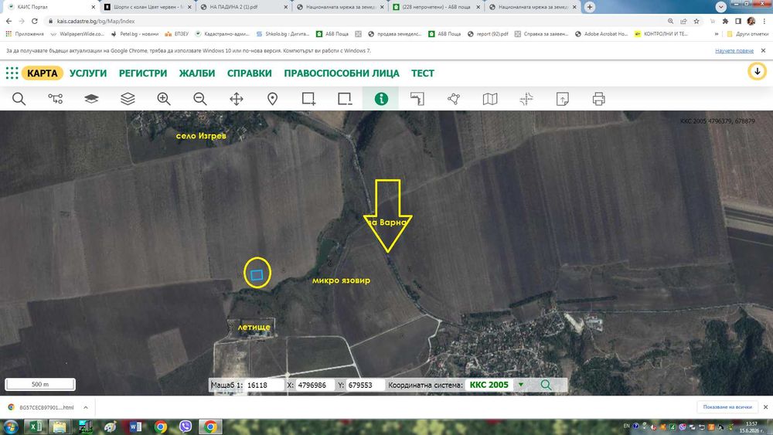Screen dimensions: 773x435
Task: Open Word from the Windows taskbar
Action: click(135, 427)
